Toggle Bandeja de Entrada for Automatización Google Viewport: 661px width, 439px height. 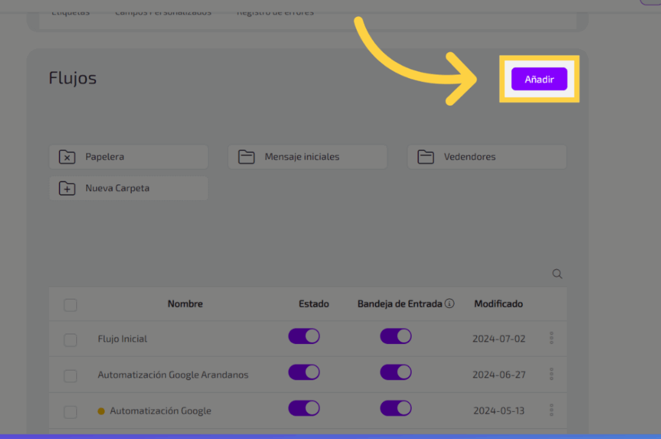point(396,408)
